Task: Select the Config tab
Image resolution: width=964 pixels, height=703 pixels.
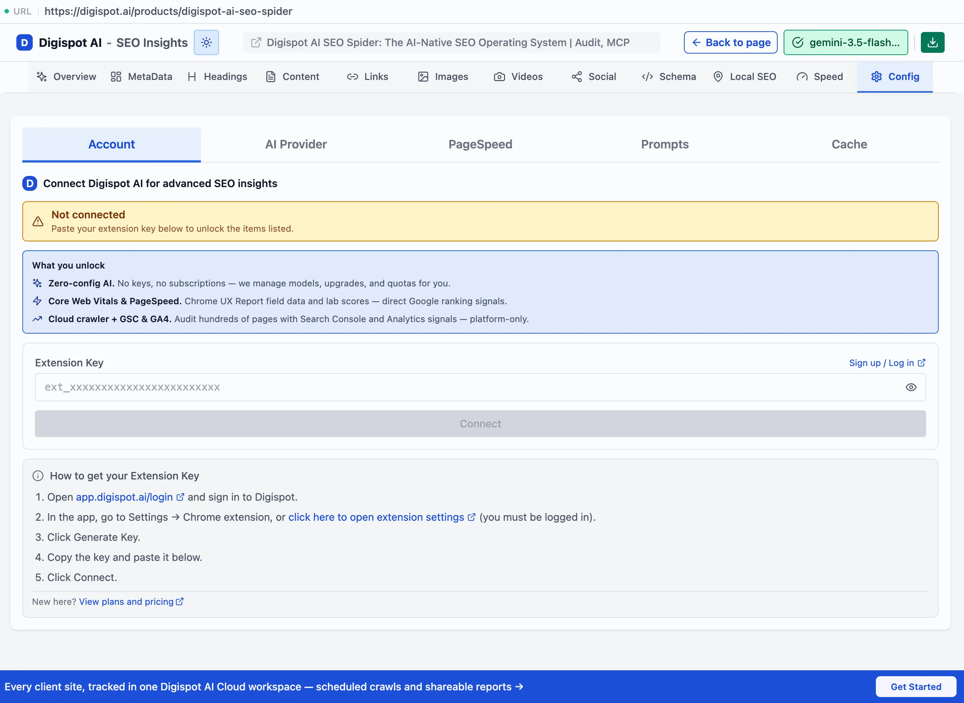Action: click(895, 77)
